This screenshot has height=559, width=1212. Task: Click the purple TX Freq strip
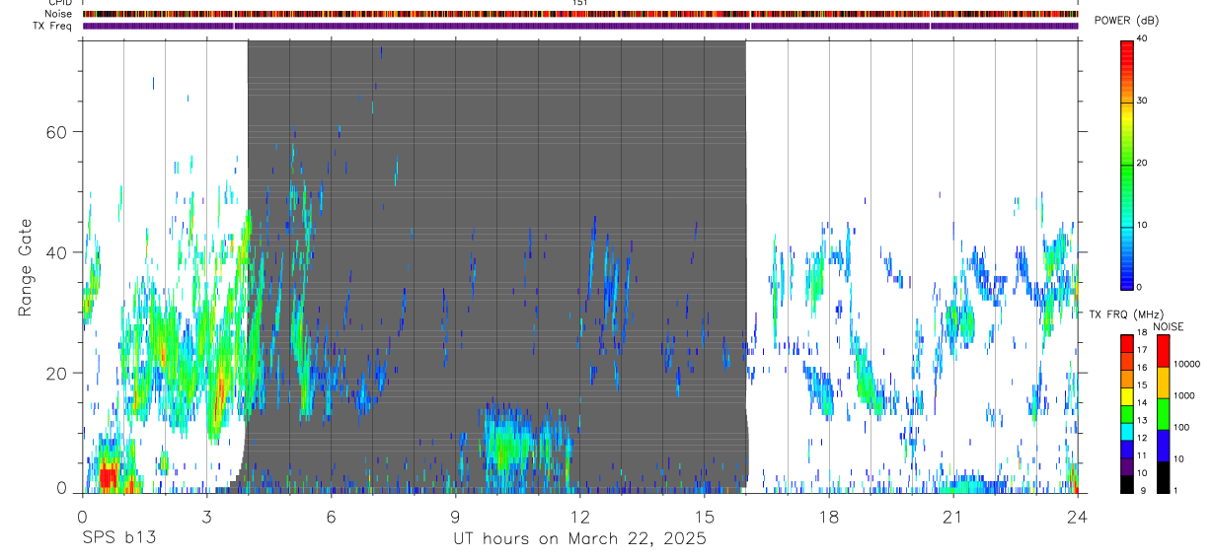tap(580, 26)
